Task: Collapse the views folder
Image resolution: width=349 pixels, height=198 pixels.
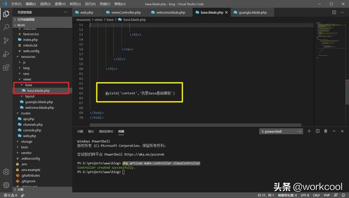Action: [x=27, y=79]
